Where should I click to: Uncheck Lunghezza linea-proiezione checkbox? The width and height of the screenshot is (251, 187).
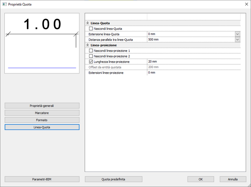pos(91,61)
